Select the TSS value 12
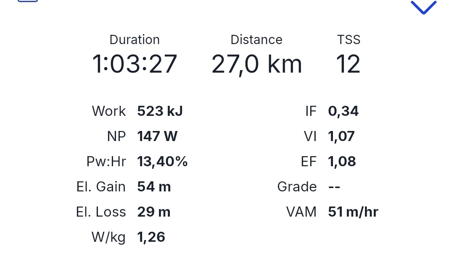This screenshot has height=259, width=454. (x=348, y=65)
